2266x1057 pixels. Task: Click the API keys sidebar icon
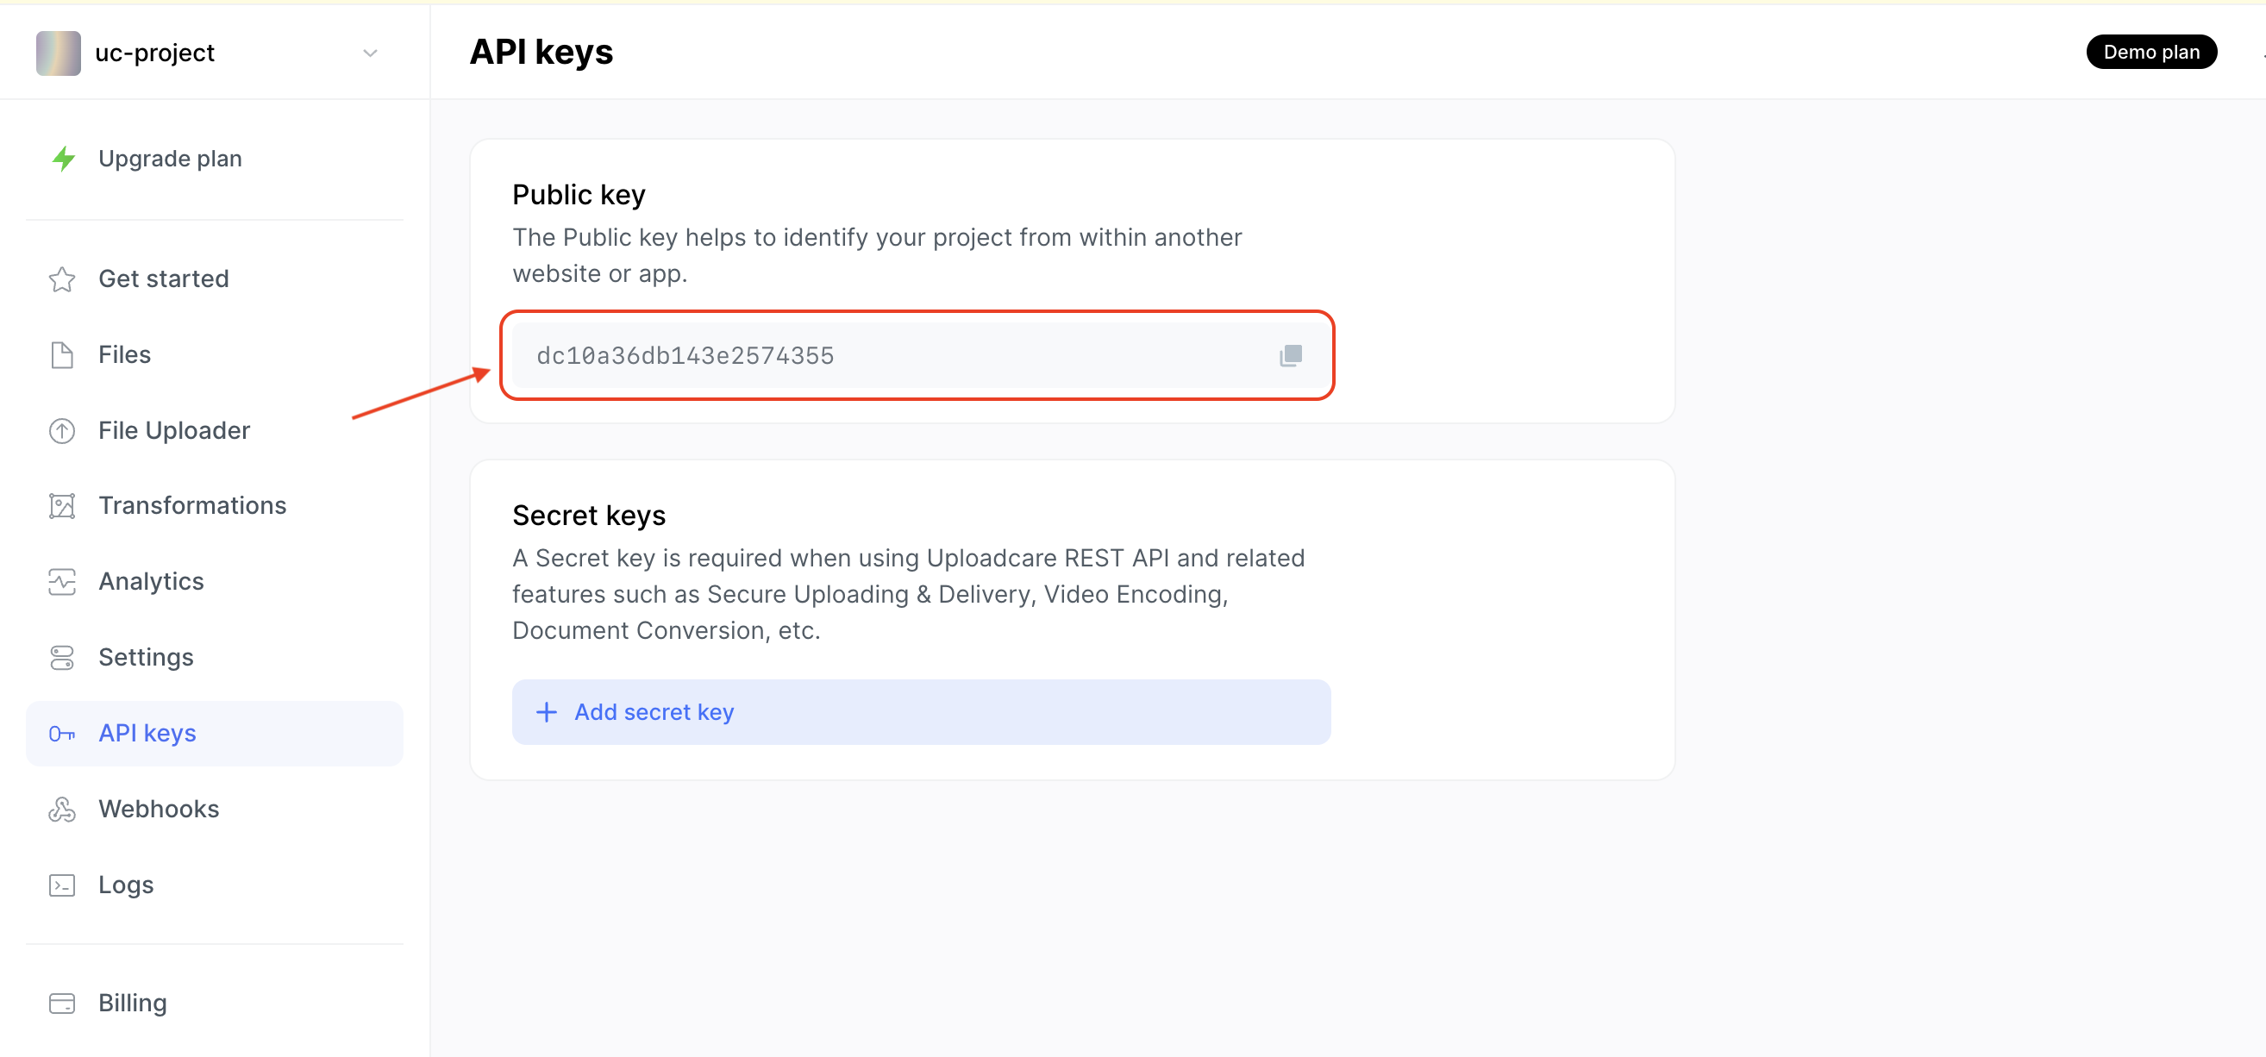tap(59, 733)
